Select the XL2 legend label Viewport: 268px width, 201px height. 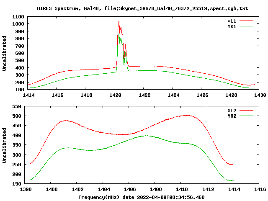(x=232, y=111)
